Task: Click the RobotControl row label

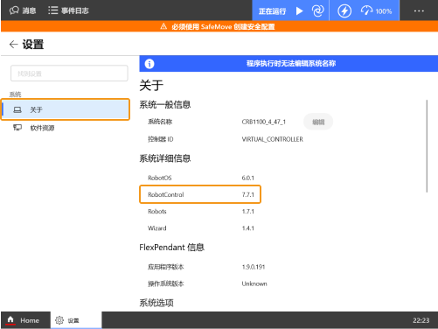Action: tap(166, 194)
